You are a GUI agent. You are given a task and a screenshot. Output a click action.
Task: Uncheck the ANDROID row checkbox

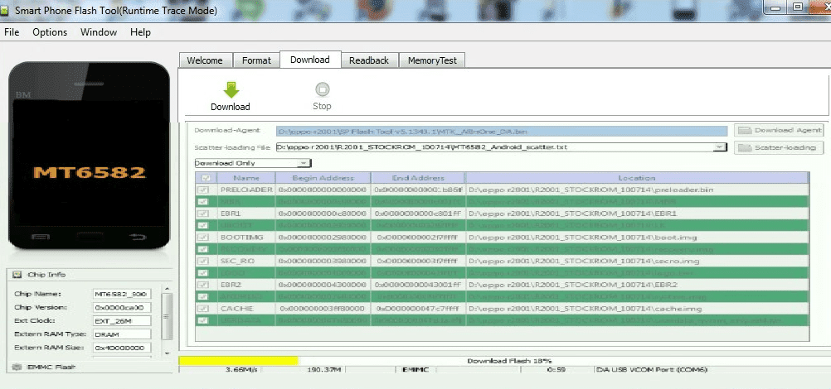[x=203, y=297]
